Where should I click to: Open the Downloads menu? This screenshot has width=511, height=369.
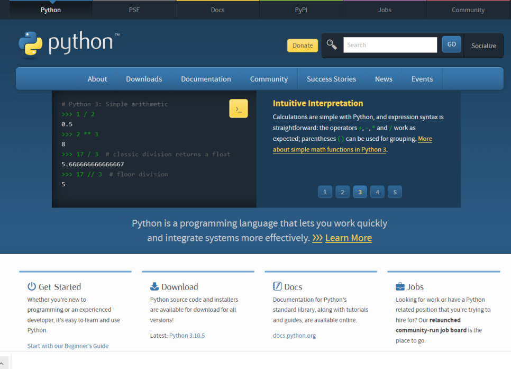pyautogui.click(x=144, y=79)
